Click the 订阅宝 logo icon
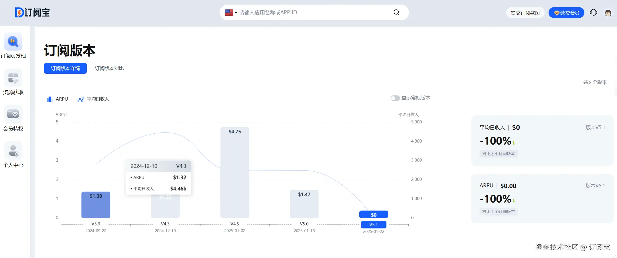 tap(19, 13)
